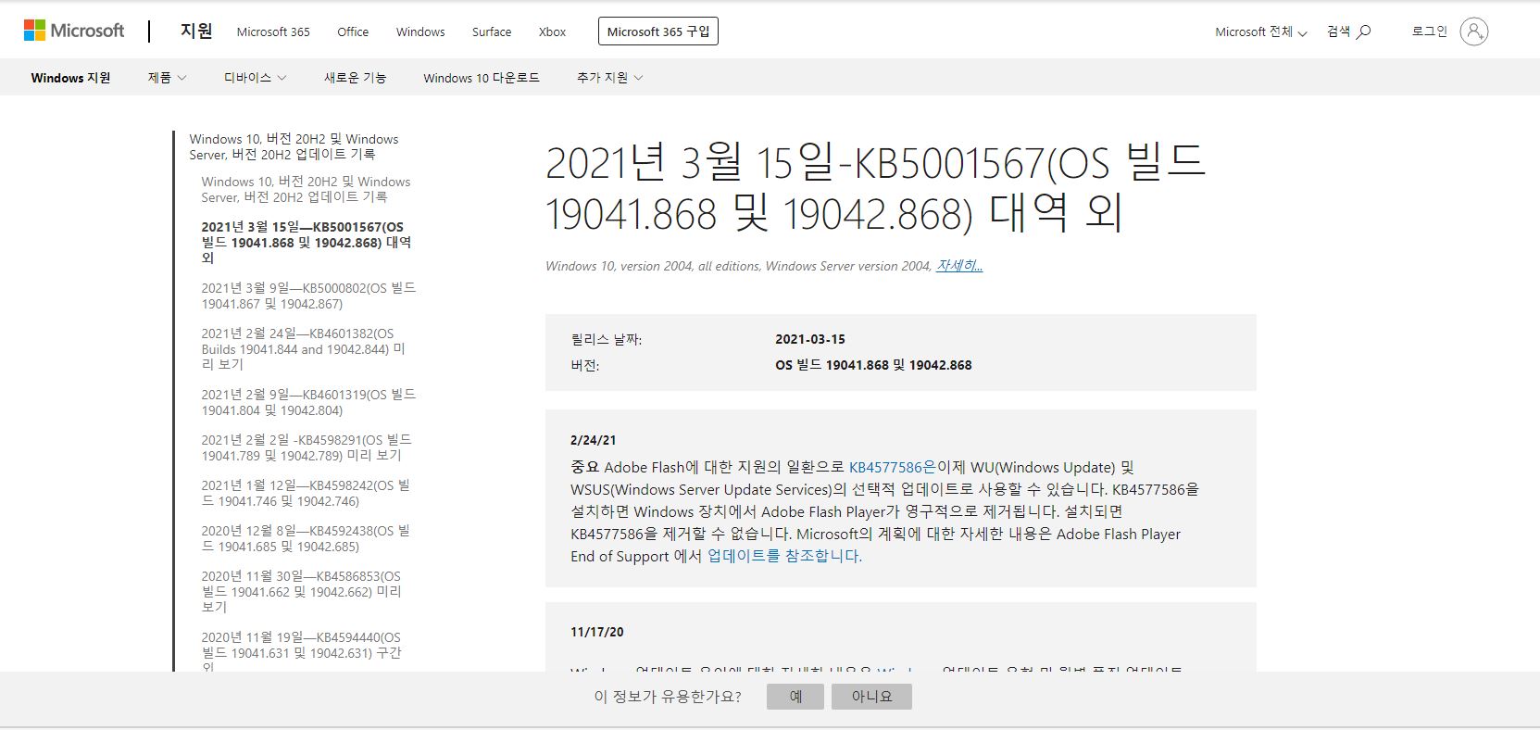Expand the 추가 지원 dropdown
The width and height of the screenshot is (1540, 730).
click(609, 78)
